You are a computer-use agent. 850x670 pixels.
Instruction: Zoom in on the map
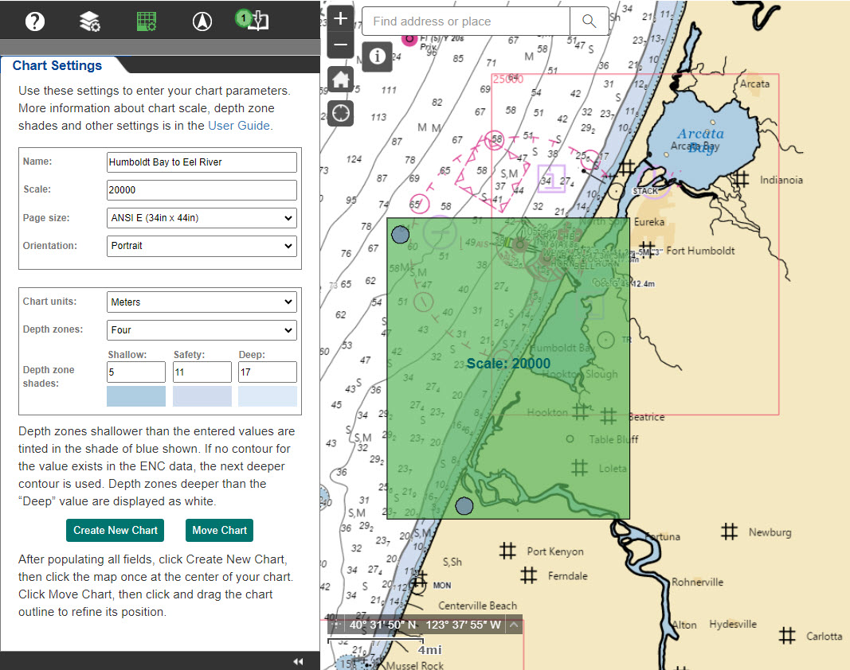click(341, 18)
